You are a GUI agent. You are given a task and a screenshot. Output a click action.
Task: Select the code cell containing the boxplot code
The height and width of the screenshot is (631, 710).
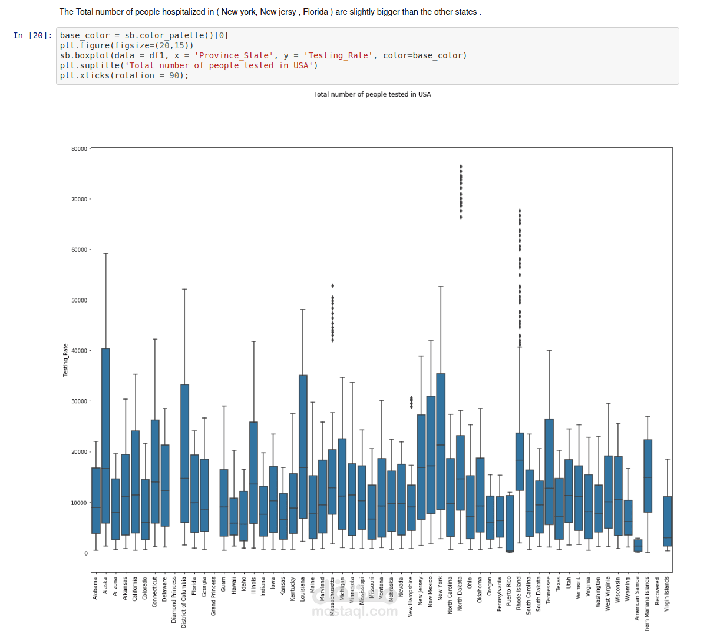pos(236,55)
